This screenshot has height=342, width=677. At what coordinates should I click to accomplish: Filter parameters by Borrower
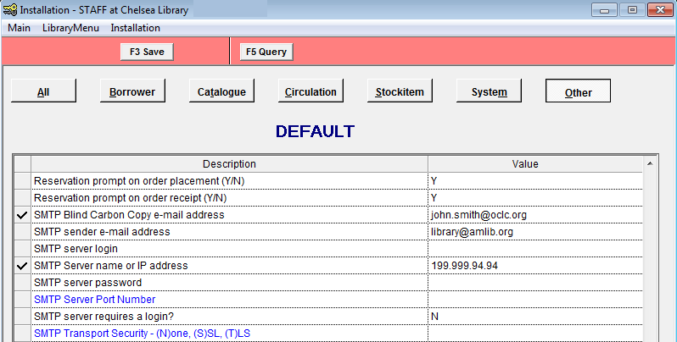point(132,91)
